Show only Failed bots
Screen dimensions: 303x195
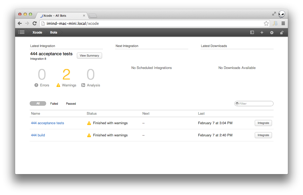tap(54, 104)
